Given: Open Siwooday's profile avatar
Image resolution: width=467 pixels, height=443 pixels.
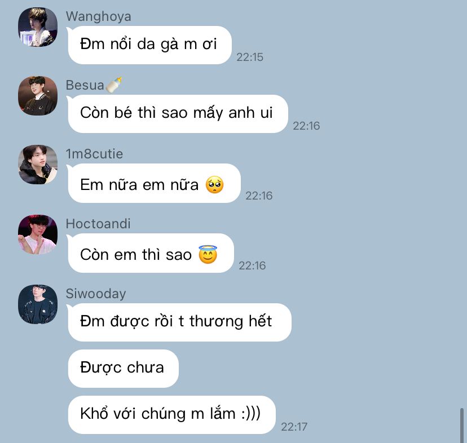Looking at the screenshot, I should point(38,304).
